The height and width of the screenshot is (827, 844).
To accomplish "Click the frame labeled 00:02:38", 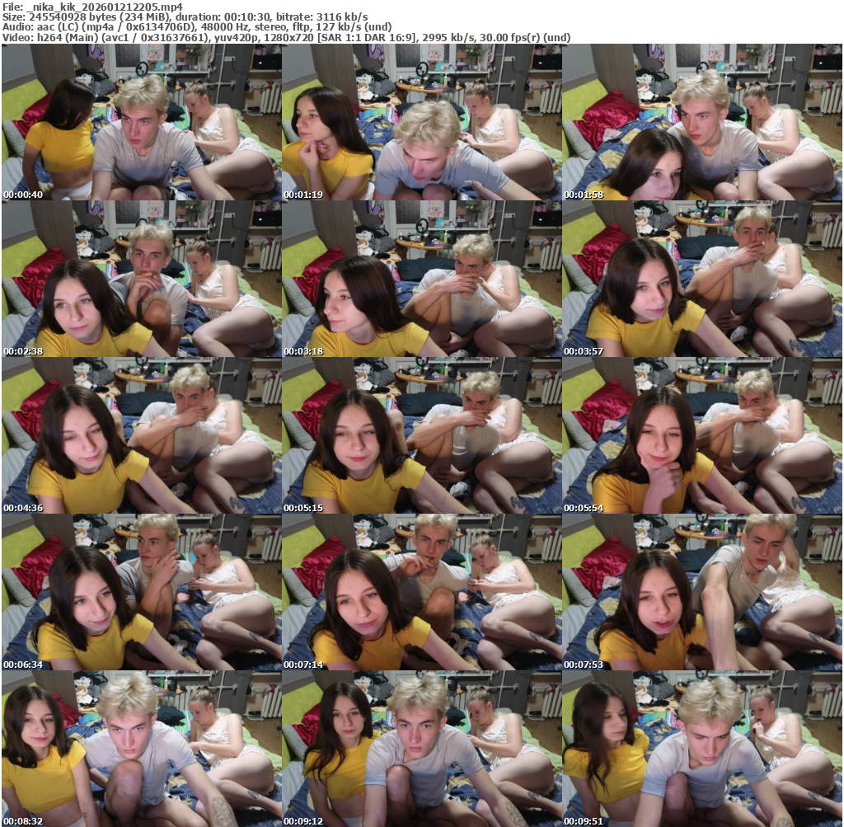I will click(141, 279).
